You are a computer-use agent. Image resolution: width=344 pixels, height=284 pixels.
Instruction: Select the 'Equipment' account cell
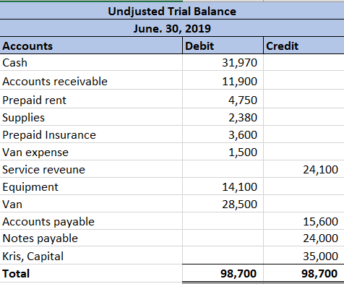tap(91, 186)
